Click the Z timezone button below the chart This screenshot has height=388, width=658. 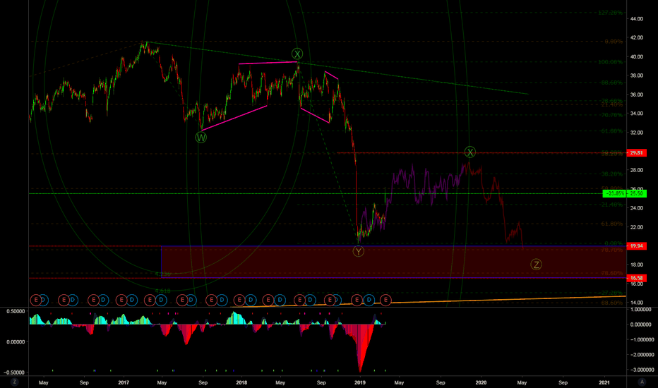(14, 382)
